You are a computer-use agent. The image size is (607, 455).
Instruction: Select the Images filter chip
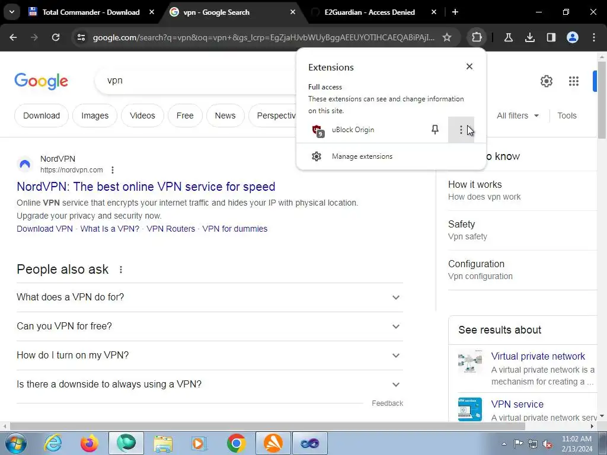point(95,116)
